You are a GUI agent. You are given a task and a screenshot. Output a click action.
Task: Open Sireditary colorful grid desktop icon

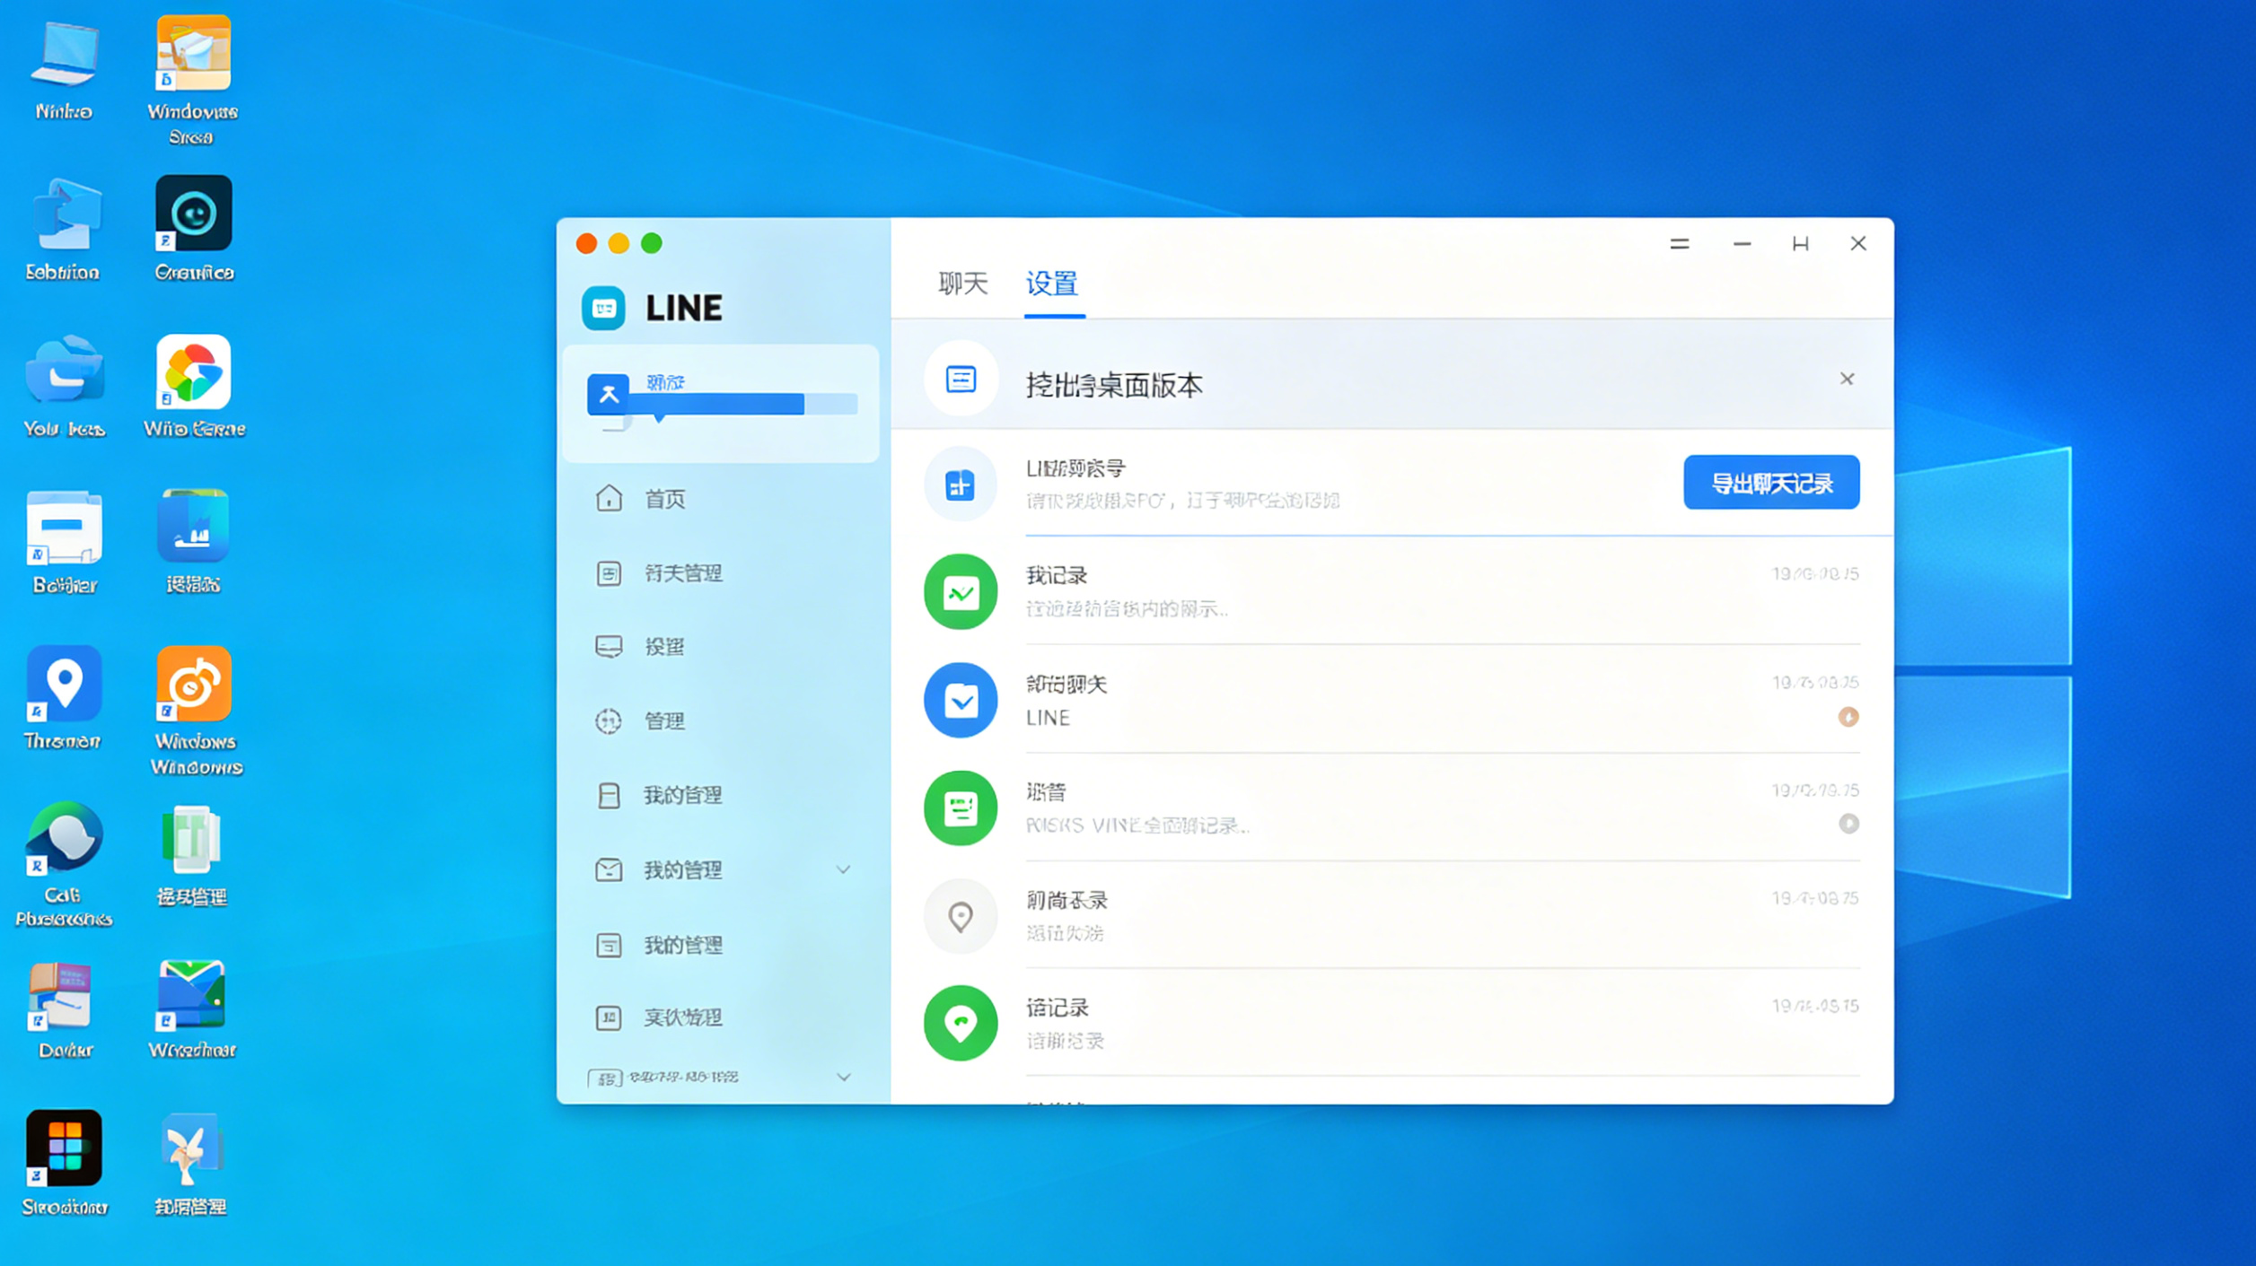click(x=64, y=1148)
